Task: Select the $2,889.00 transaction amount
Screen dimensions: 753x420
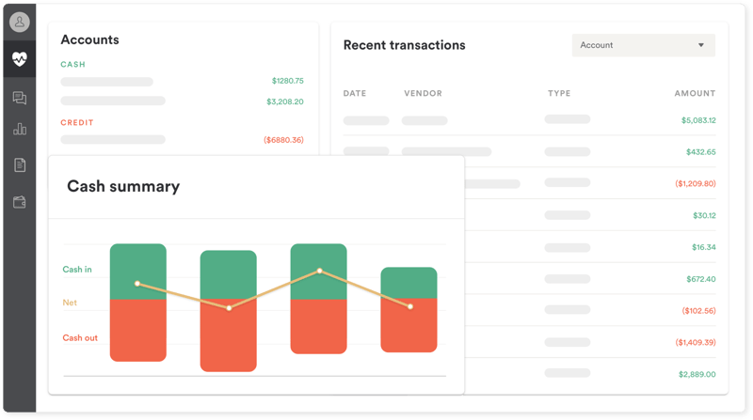Action: coord(697,374)
